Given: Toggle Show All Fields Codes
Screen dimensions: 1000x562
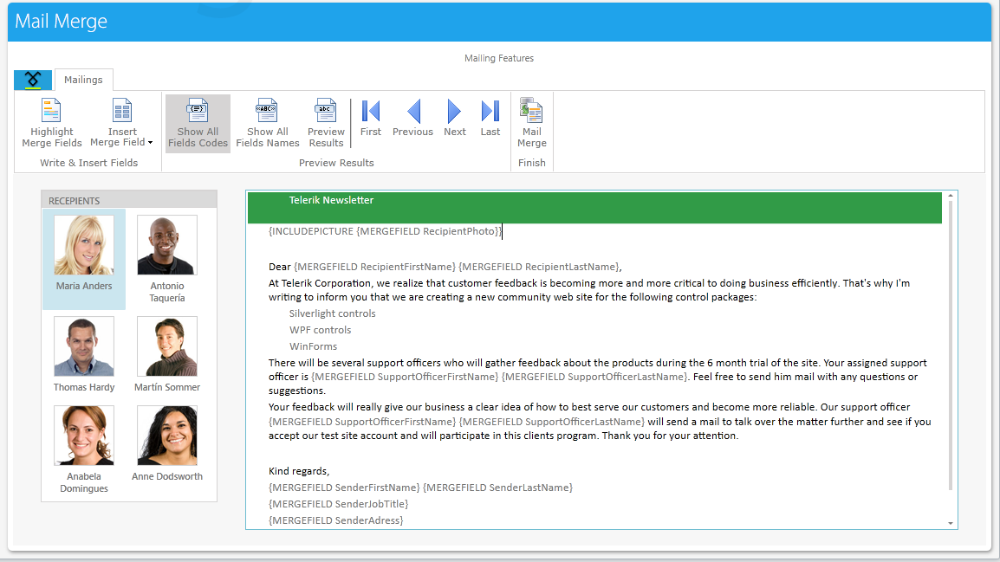Looking at the screenshot, I should click(198, 124).
